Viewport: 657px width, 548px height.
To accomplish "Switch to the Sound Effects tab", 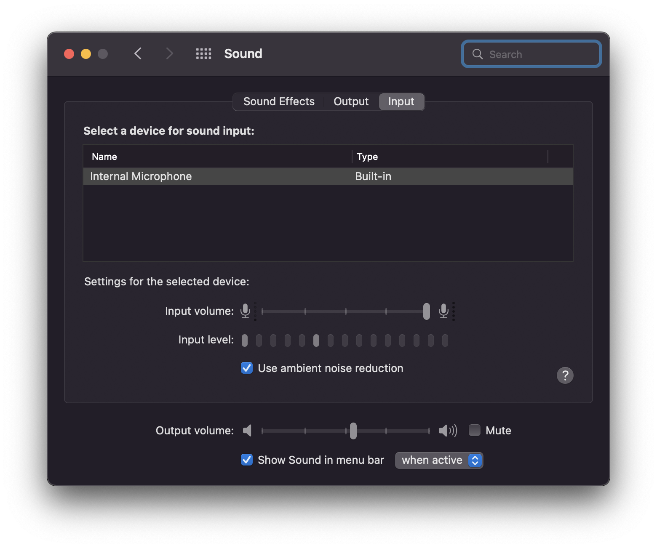I will tap(279, 102).
